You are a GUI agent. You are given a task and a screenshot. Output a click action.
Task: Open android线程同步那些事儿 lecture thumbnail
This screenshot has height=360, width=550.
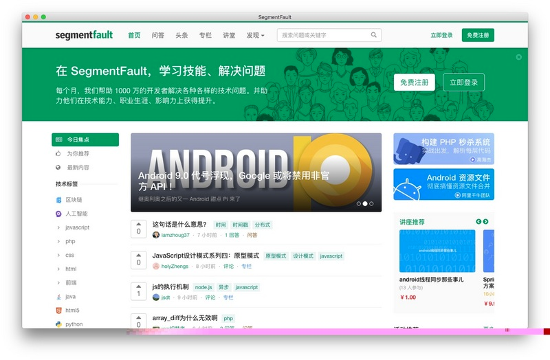437,251
